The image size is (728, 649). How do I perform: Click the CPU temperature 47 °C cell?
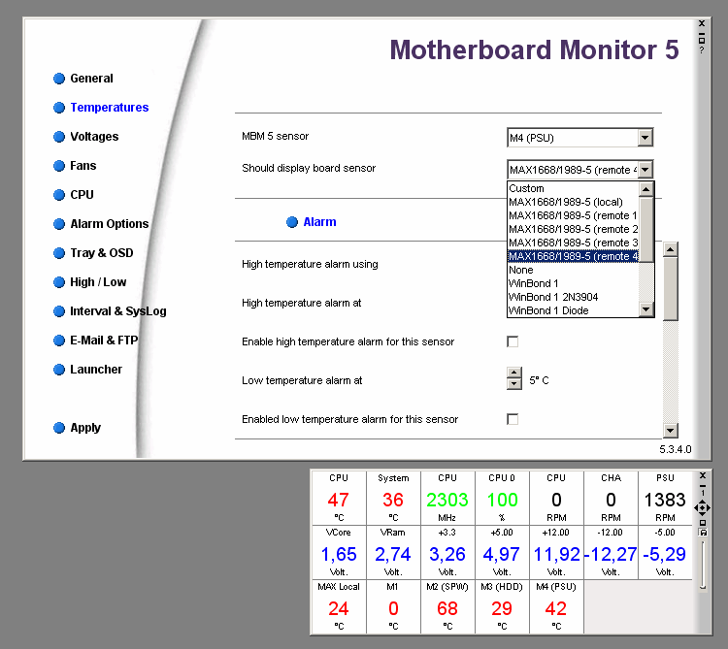pos(339,498)
